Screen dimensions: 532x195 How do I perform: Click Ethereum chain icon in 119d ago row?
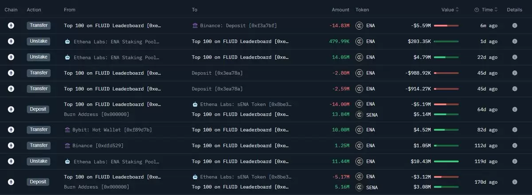coord(11,161)
